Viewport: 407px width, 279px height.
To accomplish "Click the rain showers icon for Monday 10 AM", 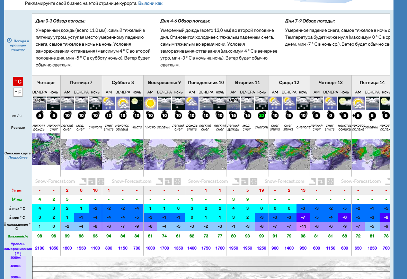I will (x=192, y=103).
